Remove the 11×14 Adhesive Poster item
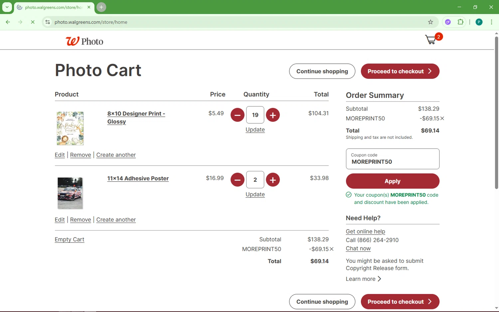The width and height of the screenshot is (499, 312). coord(81,220)
